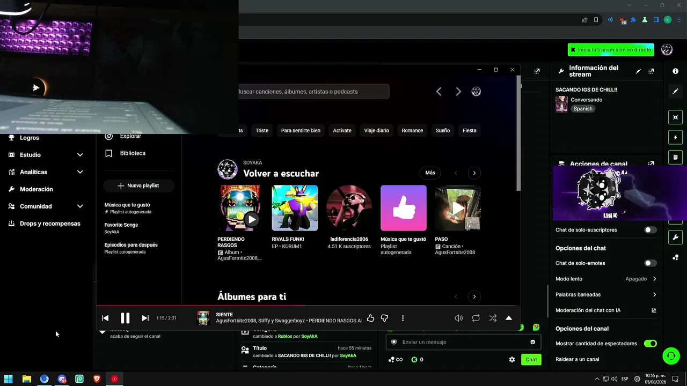Click the info icon in the right rail

click(675, 71)
